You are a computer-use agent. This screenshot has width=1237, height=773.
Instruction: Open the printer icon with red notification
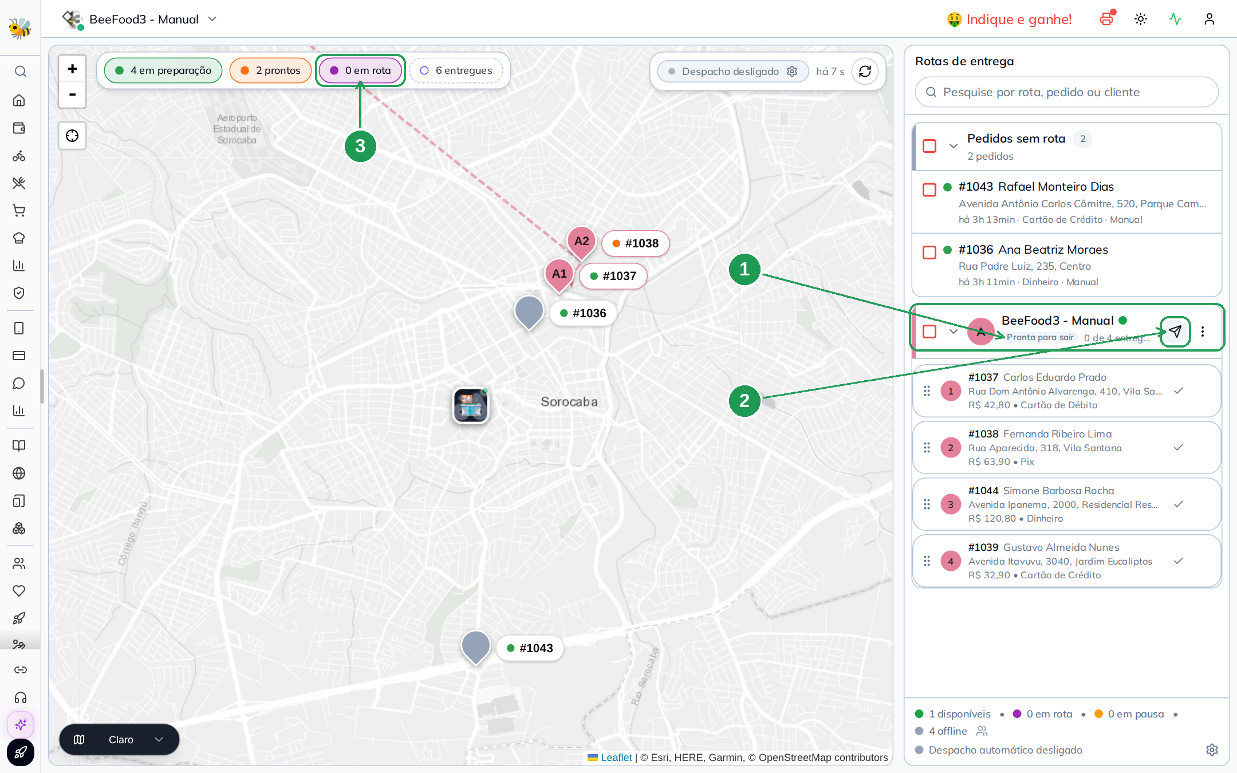1106,19
